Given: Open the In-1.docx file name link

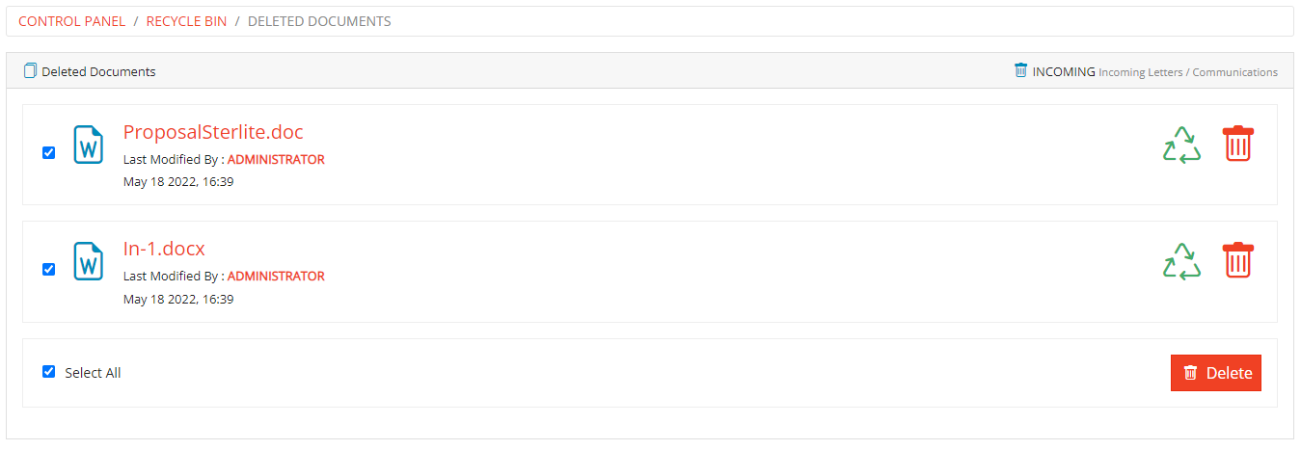Looking at the screenshot, I should pos(164,249).
